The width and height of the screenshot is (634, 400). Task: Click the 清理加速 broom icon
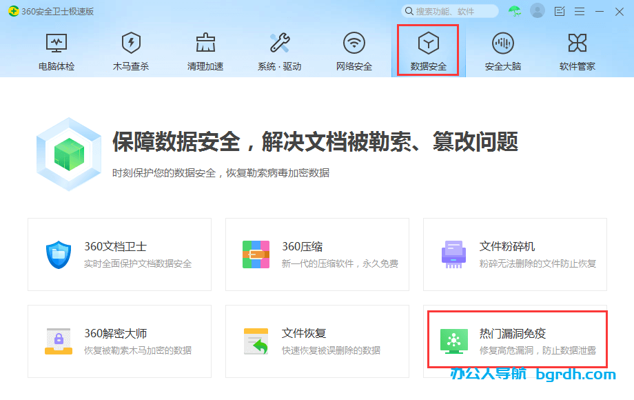tap(205, 43)
